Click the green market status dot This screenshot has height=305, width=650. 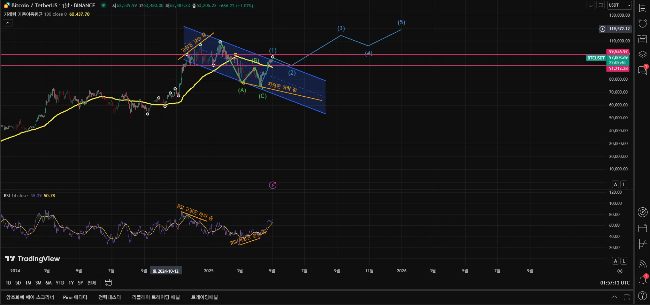[103, 5]
